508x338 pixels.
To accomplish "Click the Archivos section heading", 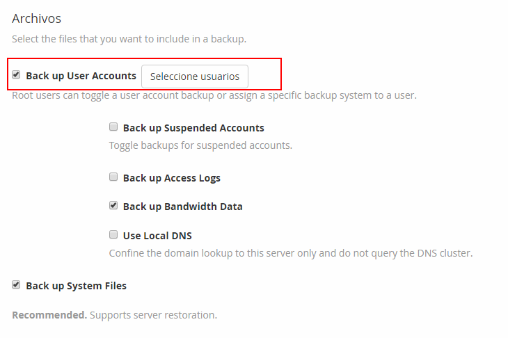I will coord(37,18).
